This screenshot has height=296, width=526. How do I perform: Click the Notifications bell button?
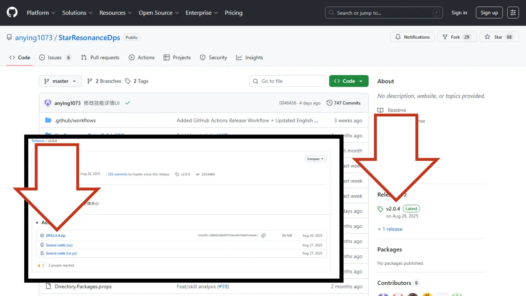(x=412, y=37)
